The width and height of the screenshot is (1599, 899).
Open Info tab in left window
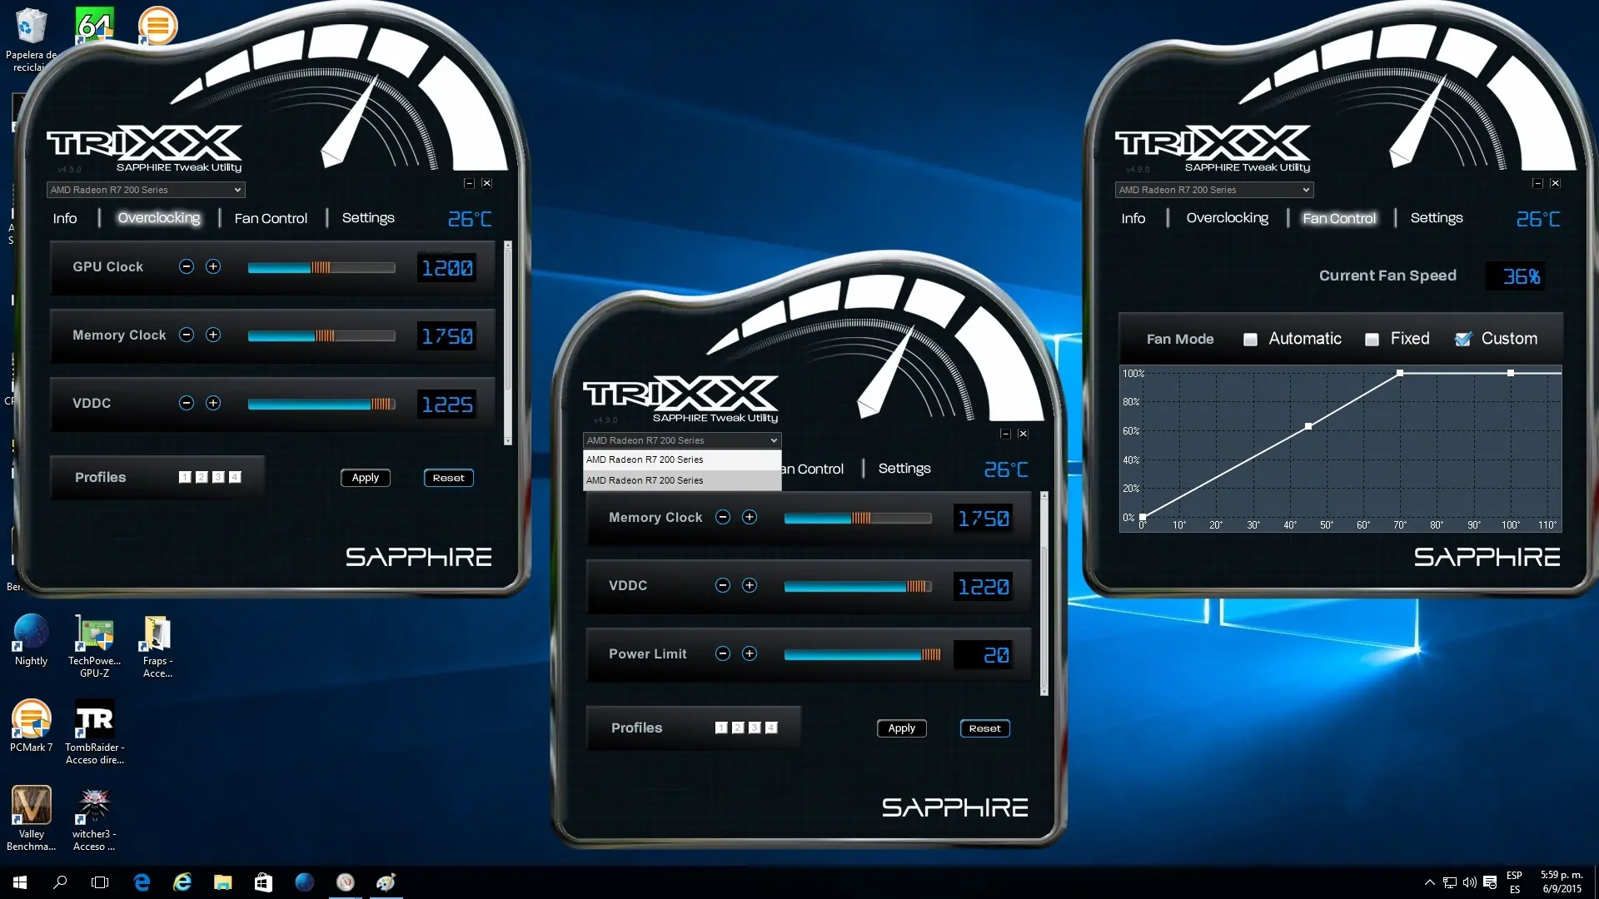pyautogui.click(x=65, y=218)
